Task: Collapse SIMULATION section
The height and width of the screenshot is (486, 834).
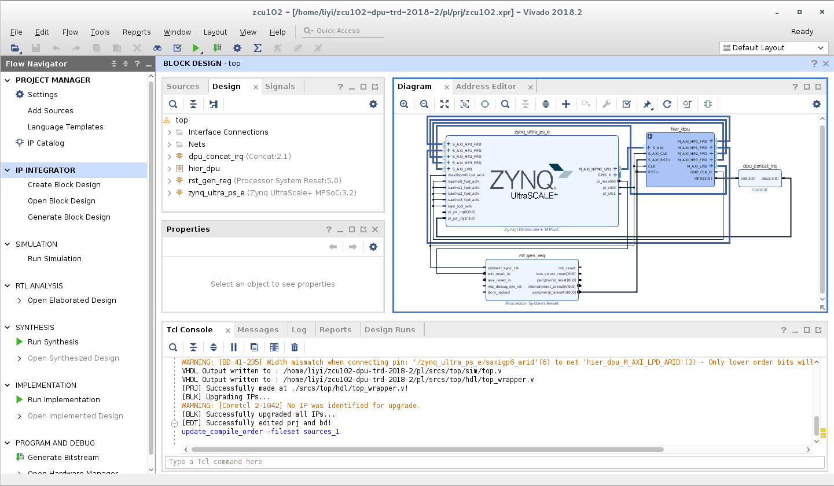Action: pos(8,244)
